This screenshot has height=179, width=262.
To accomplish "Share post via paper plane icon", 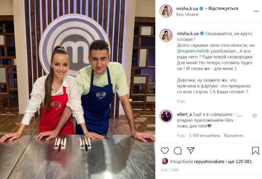I will point(191,150).
